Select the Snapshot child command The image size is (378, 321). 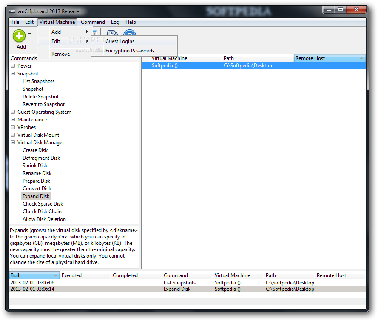click(33, 89)
